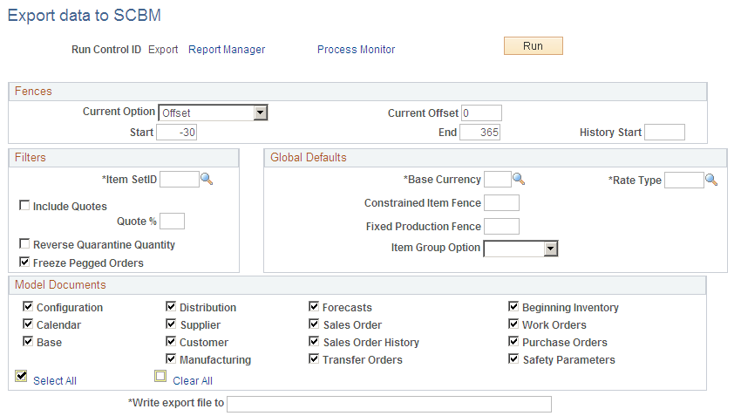This screenshot has height=416, width=741.
Task: Toggle the Manufacturing checkbox
Action: point(171,358)
